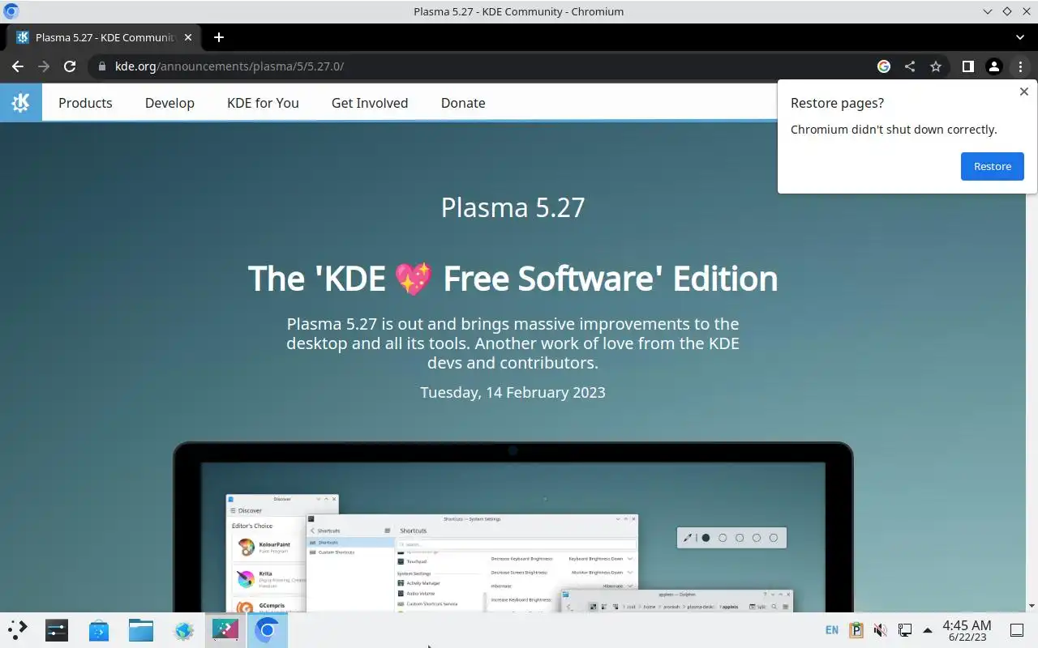The height and width of the screenshot is (648, 1038).
Task: Click the KDE logo home icon
Action: click(x=21, y=103)
